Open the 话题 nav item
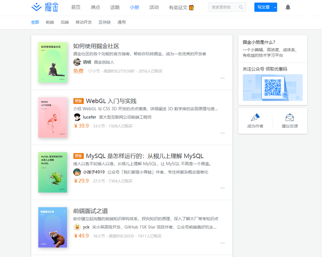 point(115,8)
